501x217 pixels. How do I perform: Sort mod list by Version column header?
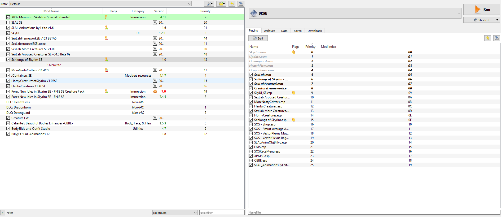159,11
